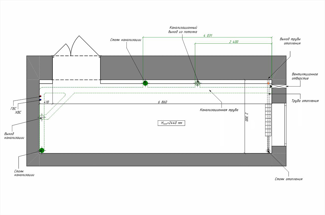Click the 4 031 dimension value
The height and width of the screenshot is (215, 325).
click(x=207, y=36)
